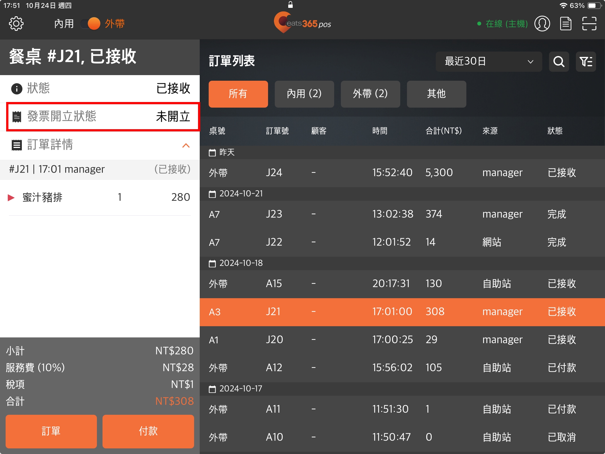Viewport: 605px width, 454px height.
Task: Click the 來源 column header
Action: point(490,131)
